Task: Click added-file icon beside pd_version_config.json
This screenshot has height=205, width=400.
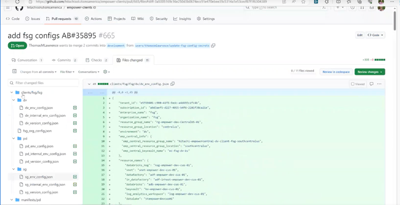Action: tap(75, 162)
